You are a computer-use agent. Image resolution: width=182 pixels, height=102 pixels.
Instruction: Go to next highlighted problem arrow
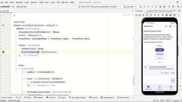133,15
